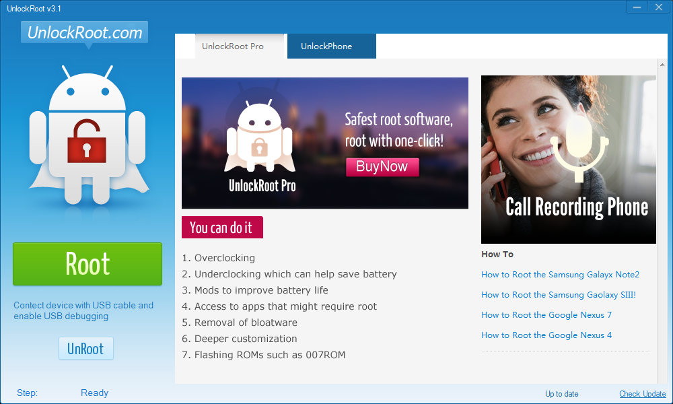Click the UnRoot button
The width and height of the screenshot is (673, 404).
[86, 348]
